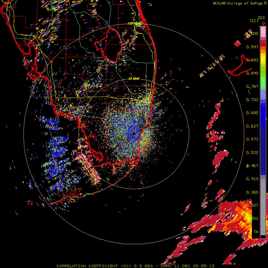268x268 pixels.
Task: Click the 0.680 scale value
Action: click(x=252, y=113)
